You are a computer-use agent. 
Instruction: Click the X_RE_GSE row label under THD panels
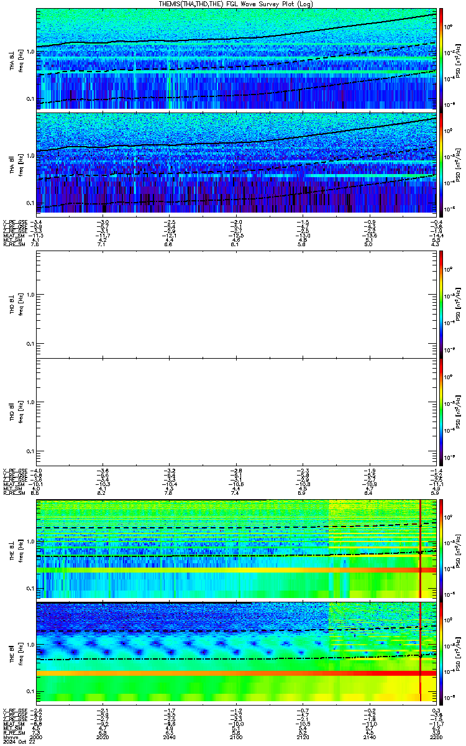pyautogui.click(x=15, y=471)
